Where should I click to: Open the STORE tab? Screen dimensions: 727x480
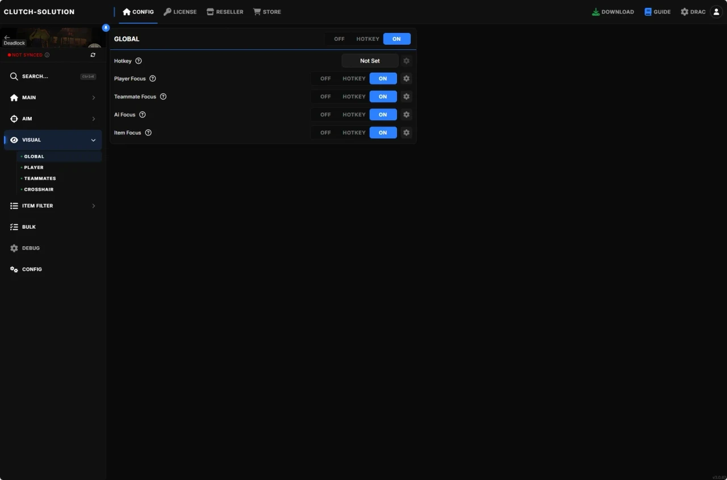(267, 12)
